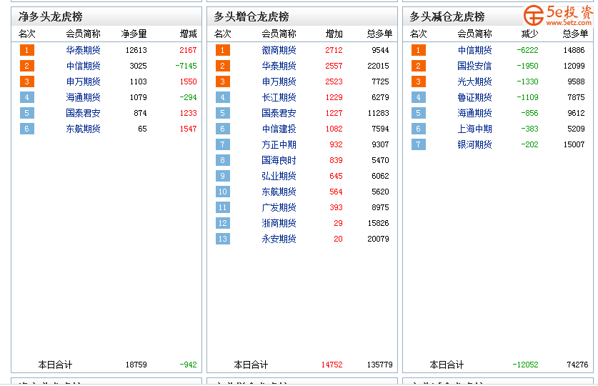Click blue rank 6 badge in 净多头龙虎榜
The width and height of the screenshot is (598, 386).
27,129
